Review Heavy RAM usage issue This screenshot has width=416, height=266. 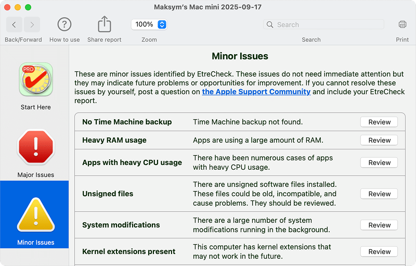coord(379,140)
